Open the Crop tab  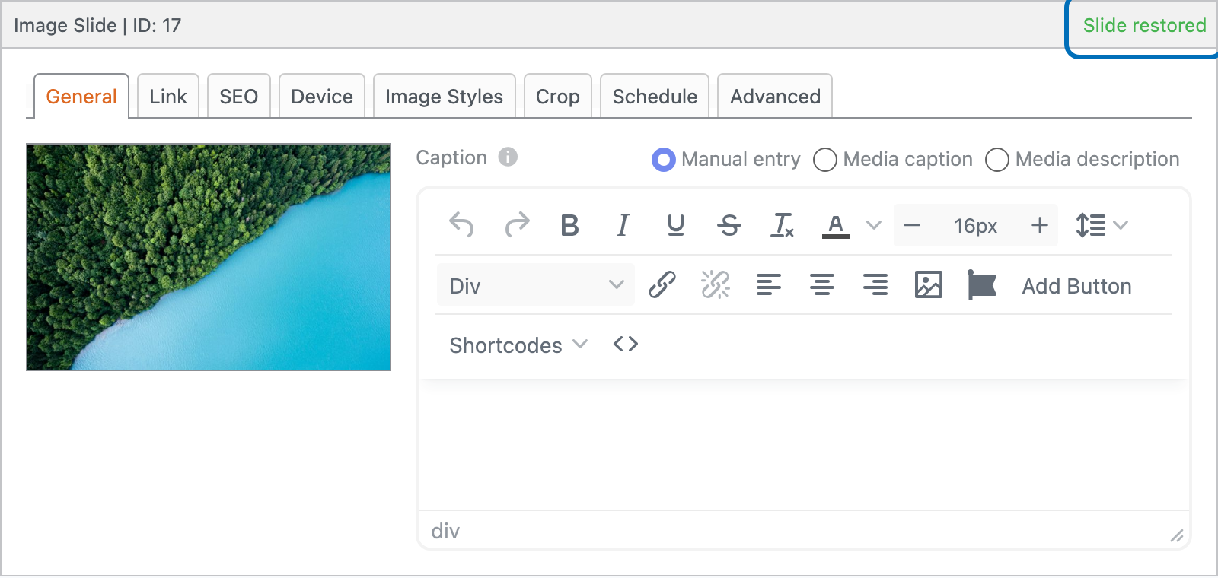tap(558, 97)
